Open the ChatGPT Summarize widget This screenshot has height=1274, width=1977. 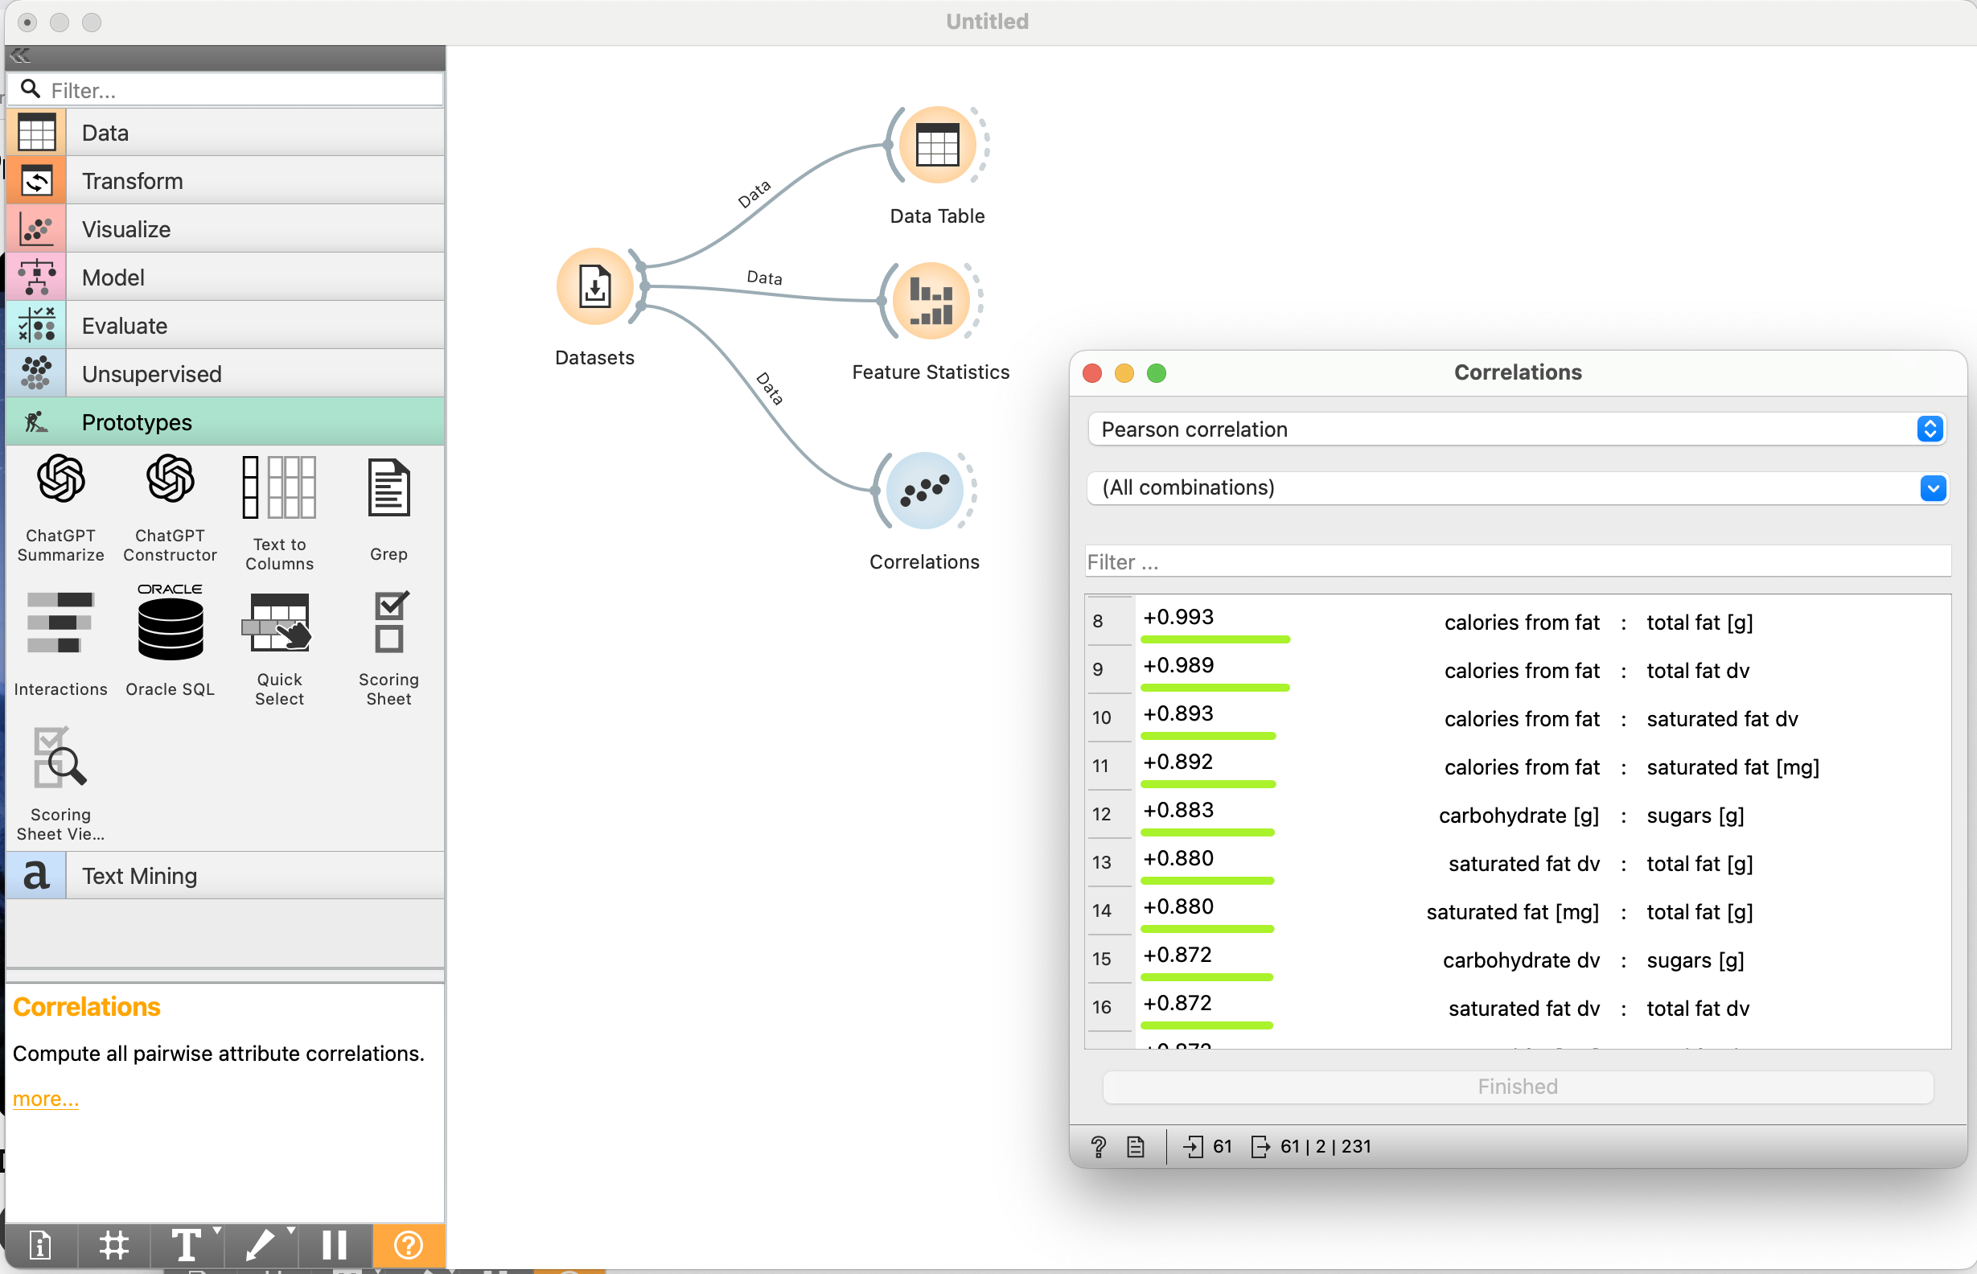pos(60,509)
